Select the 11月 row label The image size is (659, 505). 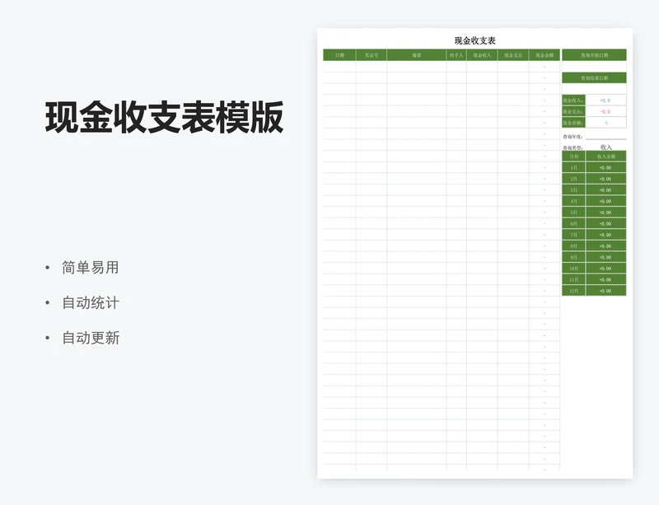(x=573, y=279)
